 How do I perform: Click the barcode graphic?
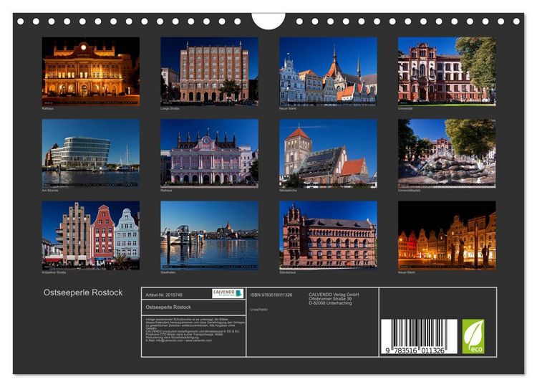click(x=419, y=336)
